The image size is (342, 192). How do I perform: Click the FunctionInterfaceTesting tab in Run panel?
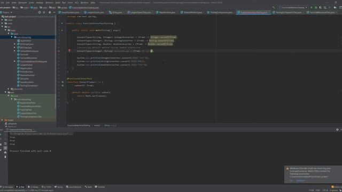(x=20, y=130)
